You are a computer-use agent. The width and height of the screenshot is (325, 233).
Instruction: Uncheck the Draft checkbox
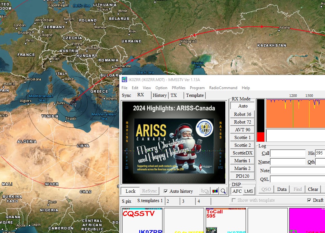coord(309,200)
